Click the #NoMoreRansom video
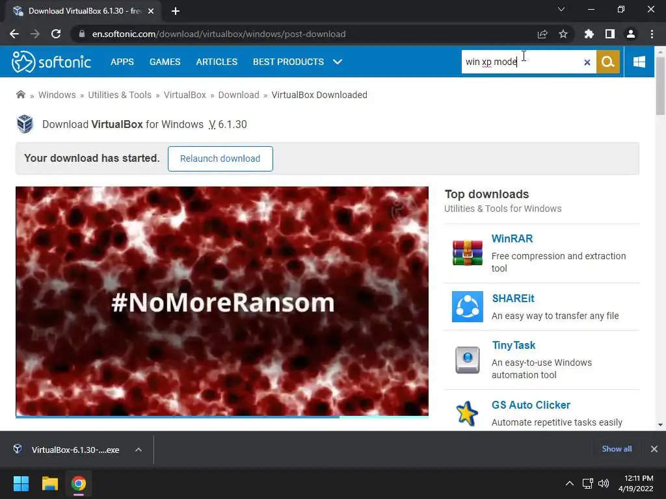 point(222,301)
